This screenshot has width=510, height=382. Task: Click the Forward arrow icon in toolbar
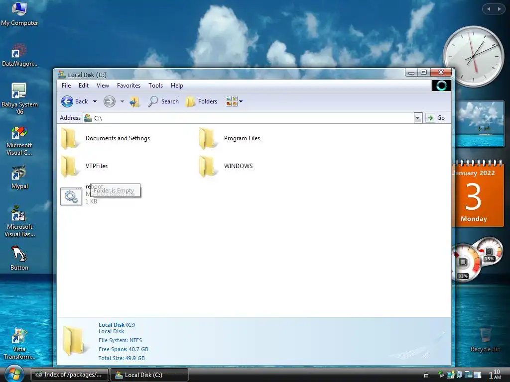point(109,101)
